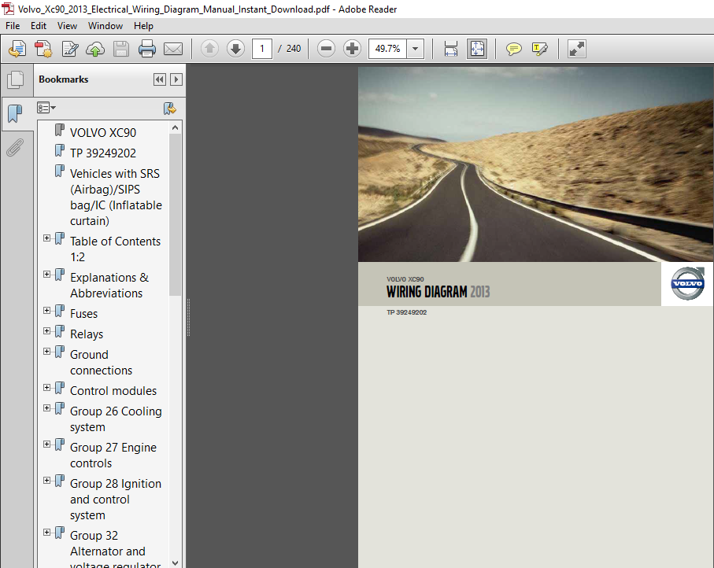
Task: Collapse the bookmarks pane double-arrow
Action: tap(159, 79)
